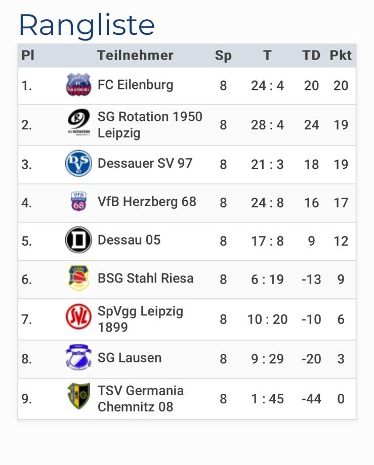Click the Dessauer SV 97 crest
Image resolution: width=374 pixels, height=465 pixels.
coord(78,164)
